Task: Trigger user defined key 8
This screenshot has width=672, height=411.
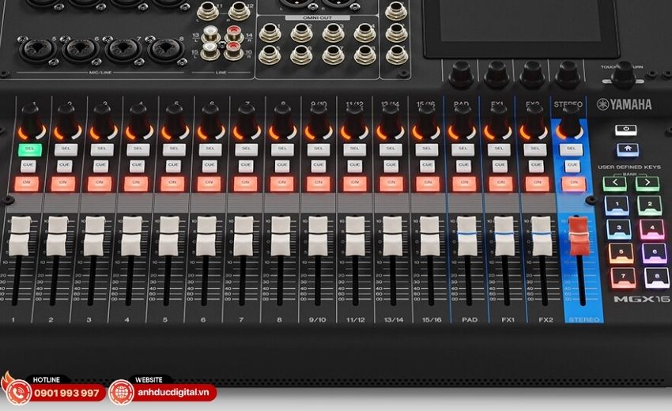Action: [657, 277]
